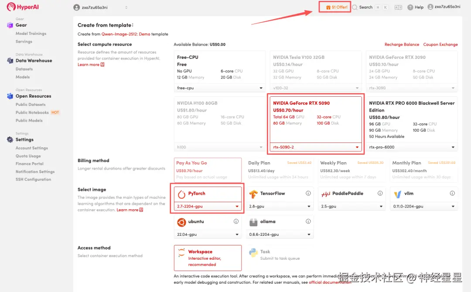Open Datasets under Data Warehouse
Viewport: 471px width, 292px height.
pos(24,69)
